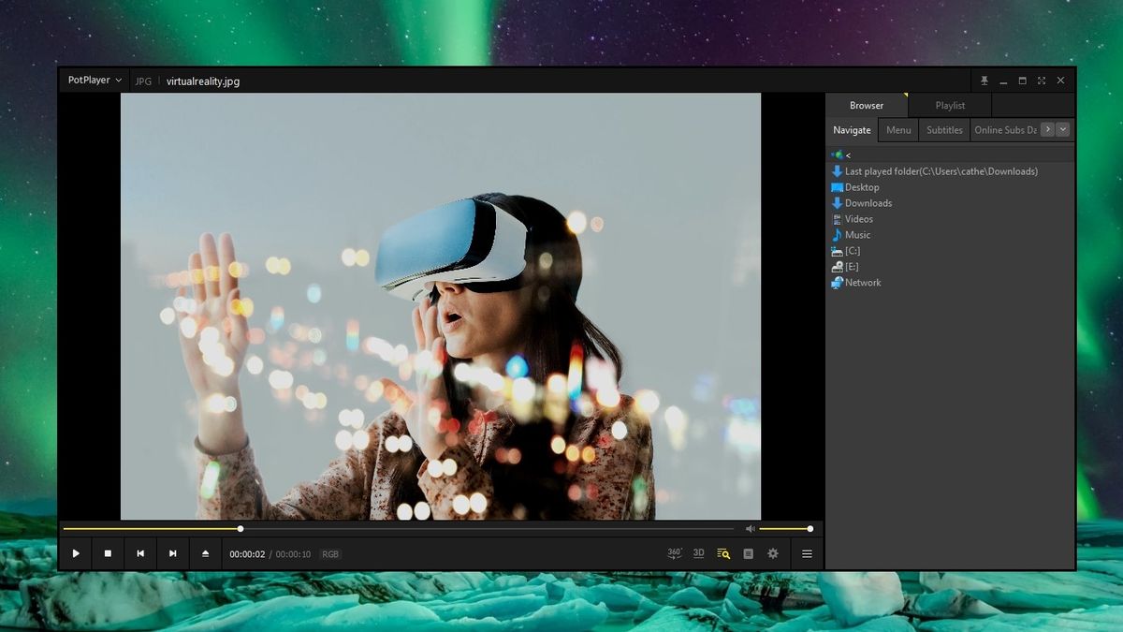
Task: Click the eject/open media icon
Action: (x=205, y=553)
